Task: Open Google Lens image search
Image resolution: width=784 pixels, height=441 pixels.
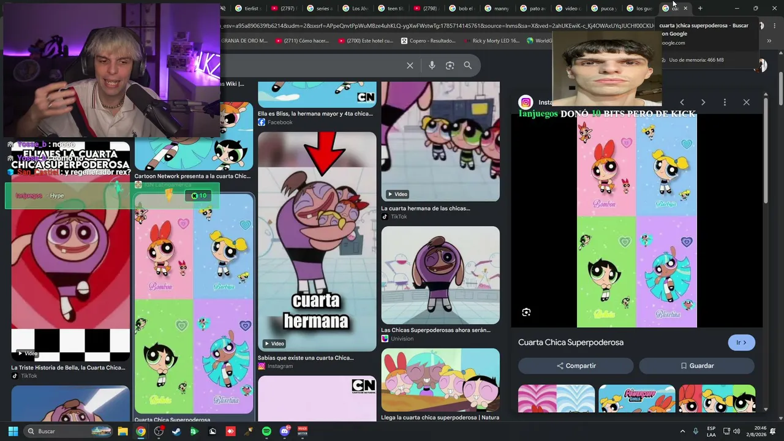Action: [x=450, y=66]
